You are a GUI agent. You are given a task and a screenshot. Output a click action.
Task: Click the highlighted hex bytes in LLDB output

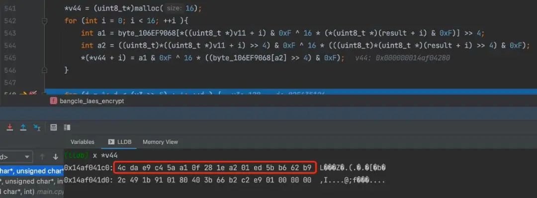tap(214, 168)
